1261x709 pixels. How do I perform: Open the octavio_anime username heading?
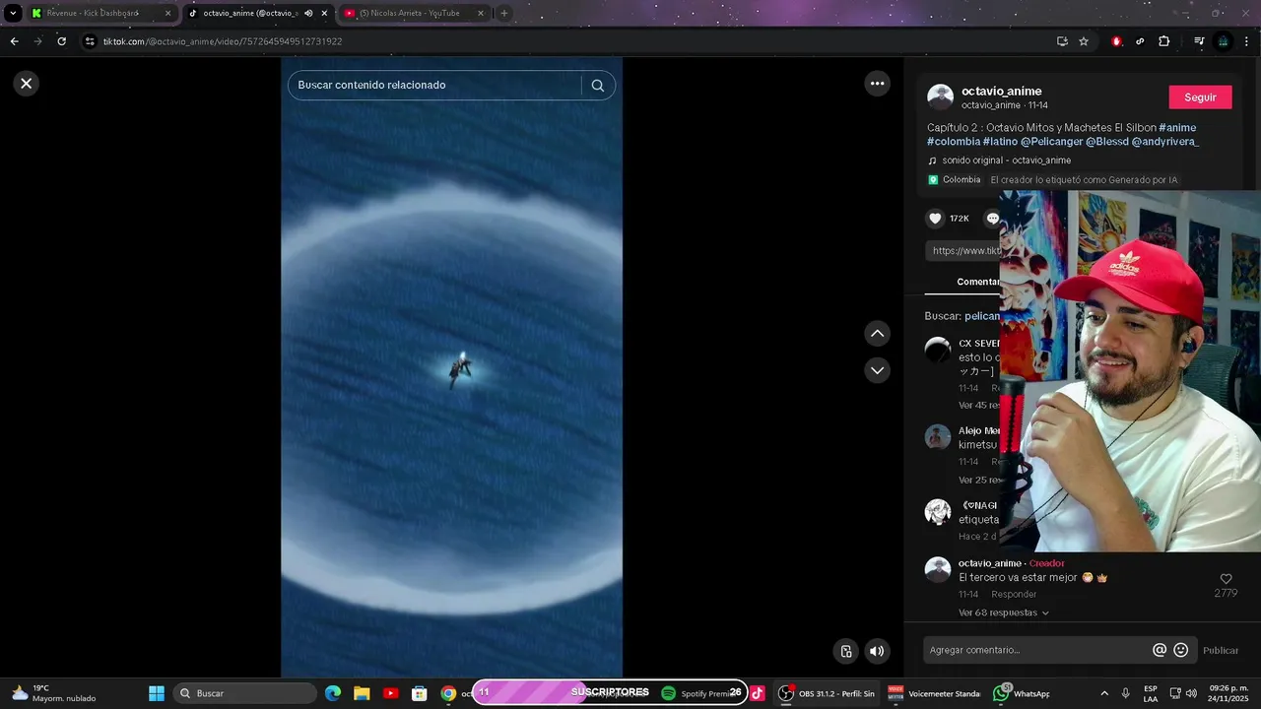coord(1001,91)
